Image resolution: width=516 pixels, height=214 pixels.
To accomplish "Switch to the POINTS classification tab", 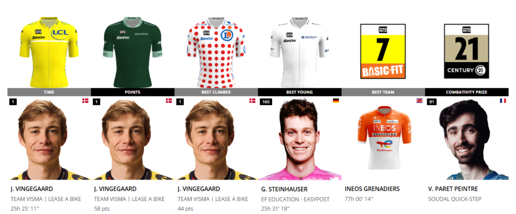I will [133, 92].
